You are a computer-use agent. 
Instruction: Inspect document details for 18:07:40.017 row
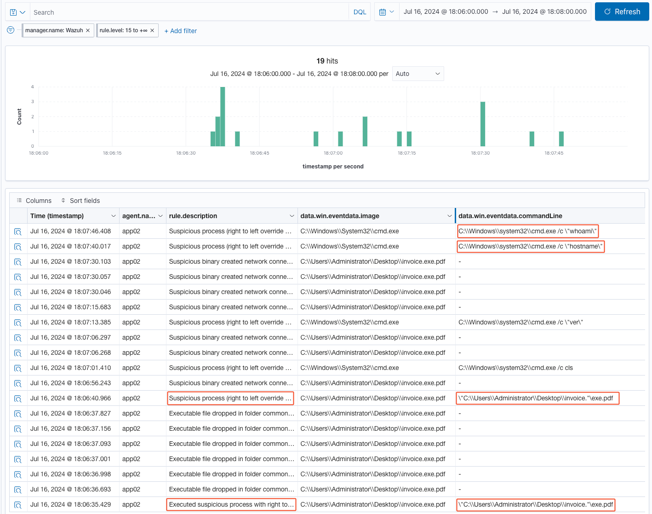coord(18,247)
